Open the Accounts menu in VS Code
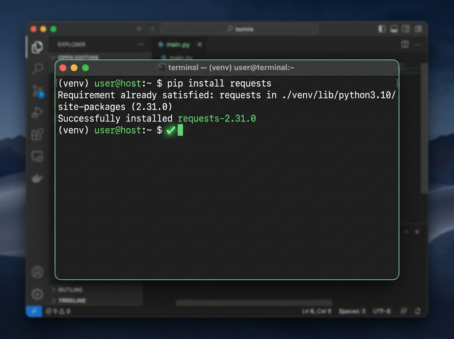454x339 pixels. [37, 272]
